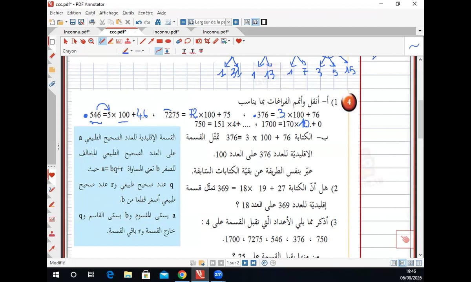471x282 pixels.
Task: Select the Arrow drawing tool
Action: pyautogui.click(x=151, y=41)
